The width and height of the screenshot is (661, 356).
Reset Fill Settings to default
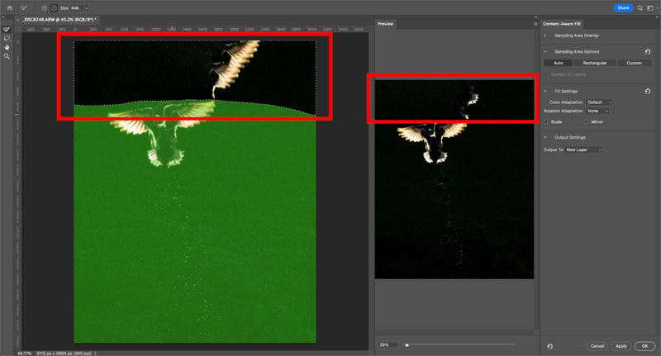[x=648, y=91]
